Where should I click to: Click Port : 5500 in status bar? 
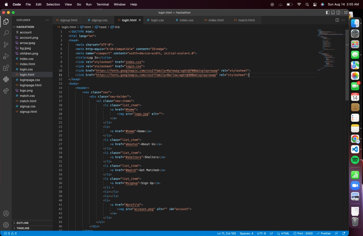303,233
